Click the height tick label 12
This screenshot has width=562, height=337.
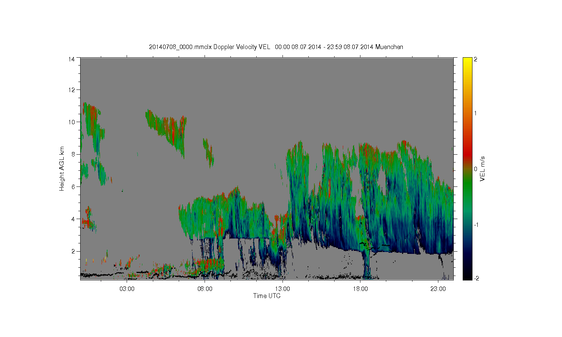(72, 90)
